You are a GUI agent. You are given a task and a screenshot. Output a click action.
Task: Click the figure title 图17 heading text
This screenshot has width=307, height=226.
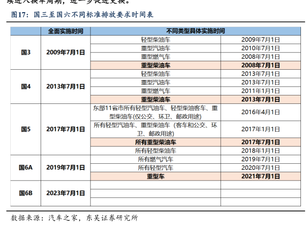82,15
